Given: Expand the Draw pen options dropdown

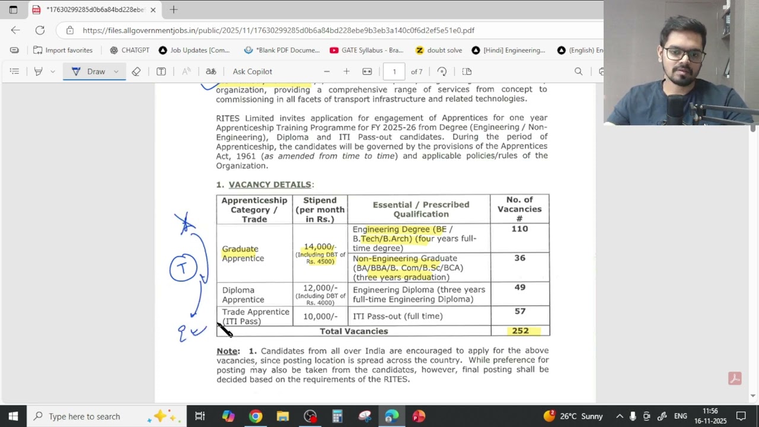Looking at the screenshot, I should pos(116,72).
